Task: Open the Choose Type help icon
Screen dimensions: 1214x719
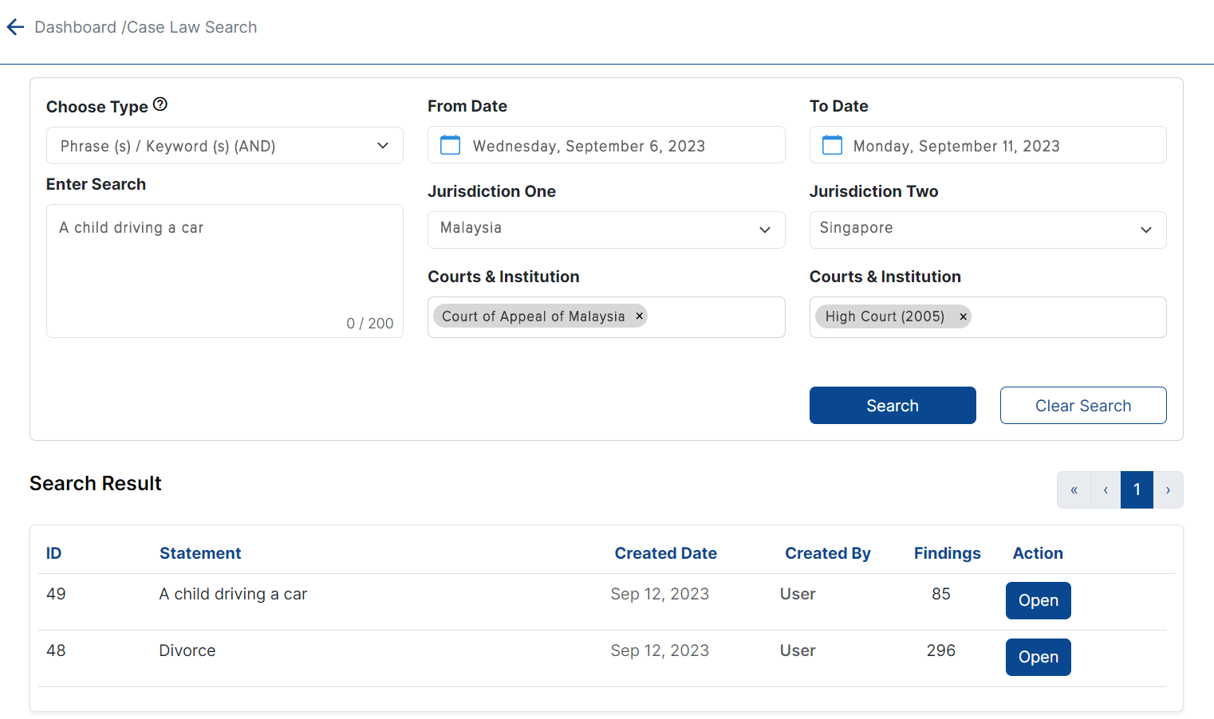Action: click(160, 104)
